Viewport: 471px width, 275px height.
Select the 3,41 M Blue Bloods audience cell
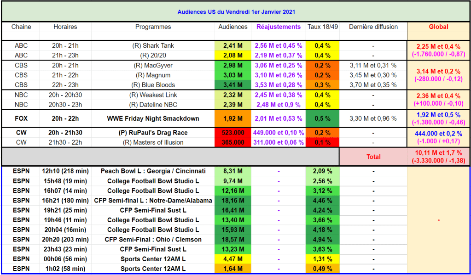(x=233, y=84)
